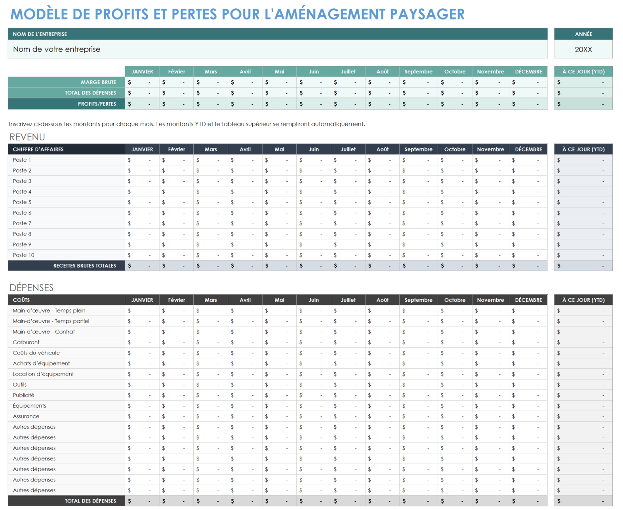This screenshot has width=623, height=510.
Task: Select the company name field 'Nom de votre entreprise'
Action: click(x=278, y=49)
